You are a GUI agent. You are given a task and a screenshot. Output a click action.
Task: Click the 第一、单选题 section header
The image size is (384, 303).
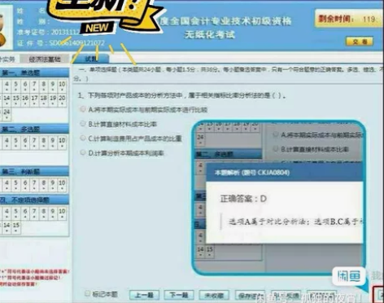click(x=34, y=72)
